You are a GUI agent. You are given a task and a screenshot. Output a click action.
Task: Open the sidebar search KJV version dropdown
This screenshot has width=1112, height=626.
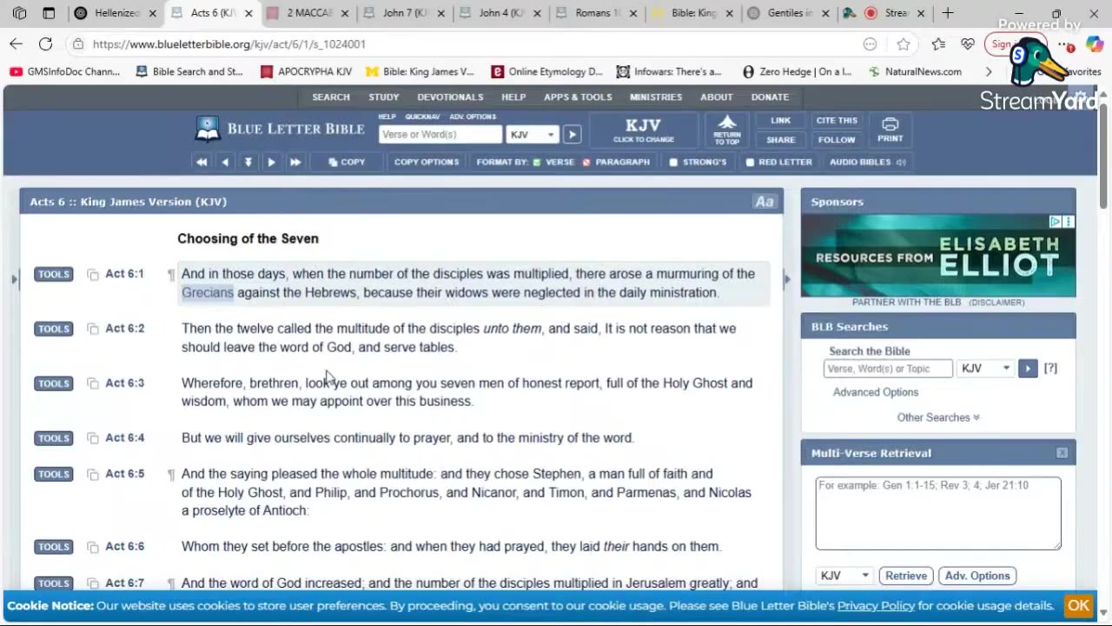coord(987,369)
